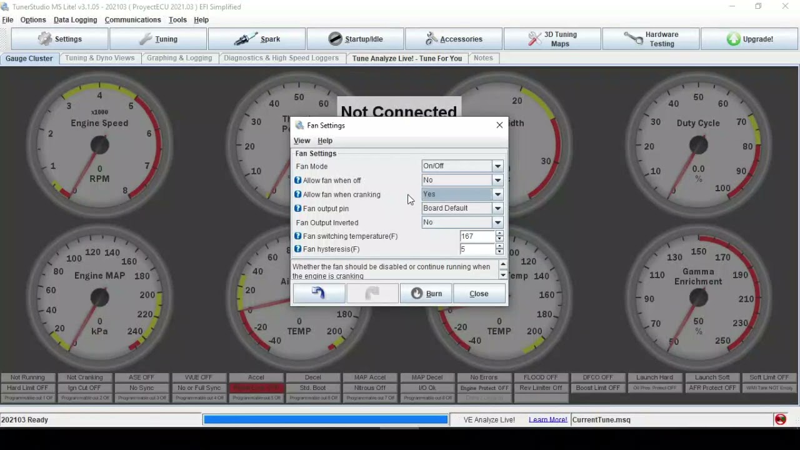
Task: Click help icon for Allow fan when off
Action: tap(298, 180)
